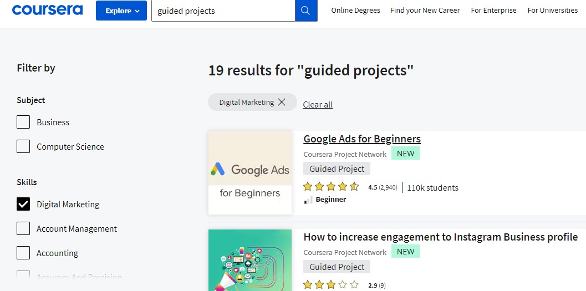Go to Coursera home via the logo

tap(48, 10)
